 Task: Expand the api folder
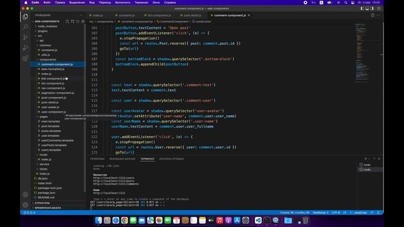click(x=41, y=40)
